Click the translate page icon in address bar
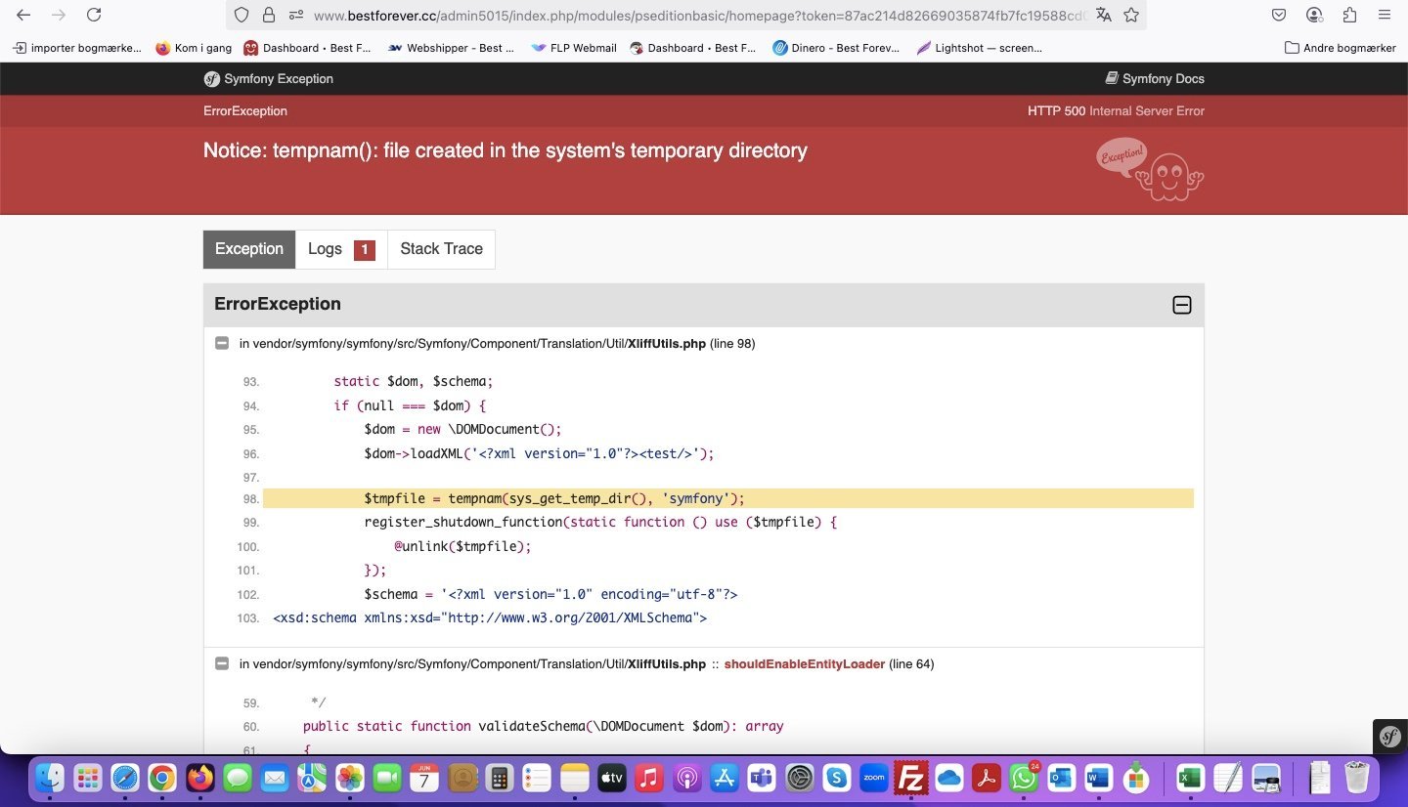 [x=1104, y=15]
